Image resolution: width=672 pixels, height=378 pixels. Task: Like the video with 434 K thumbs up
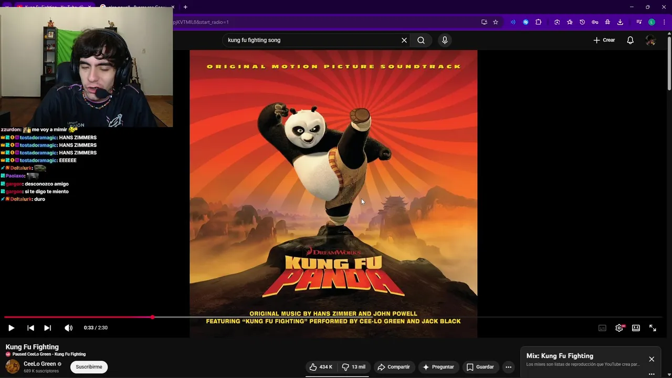[x=321, y=367]
